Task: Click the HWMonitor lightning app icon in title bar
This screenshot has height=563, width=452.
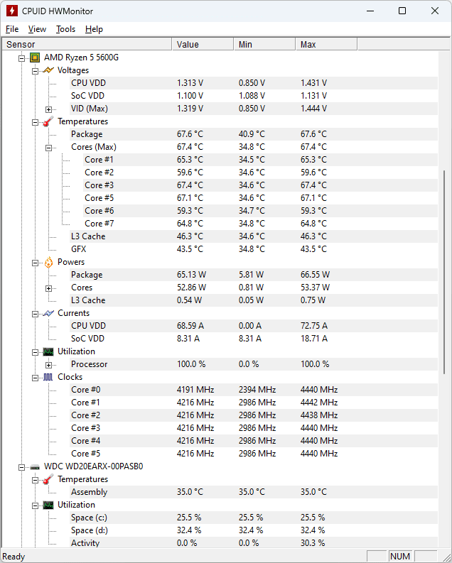Action: tap(11, 11)
